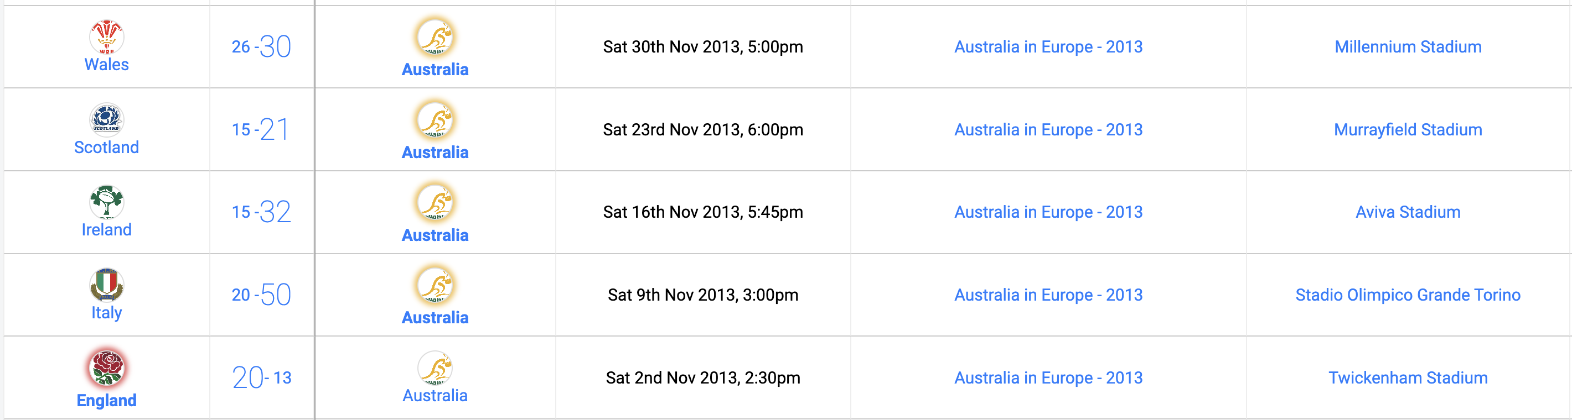Screen dimensions: 1572x420
Task: Open the 20-50 Italy match score
Action: [261, 295]
